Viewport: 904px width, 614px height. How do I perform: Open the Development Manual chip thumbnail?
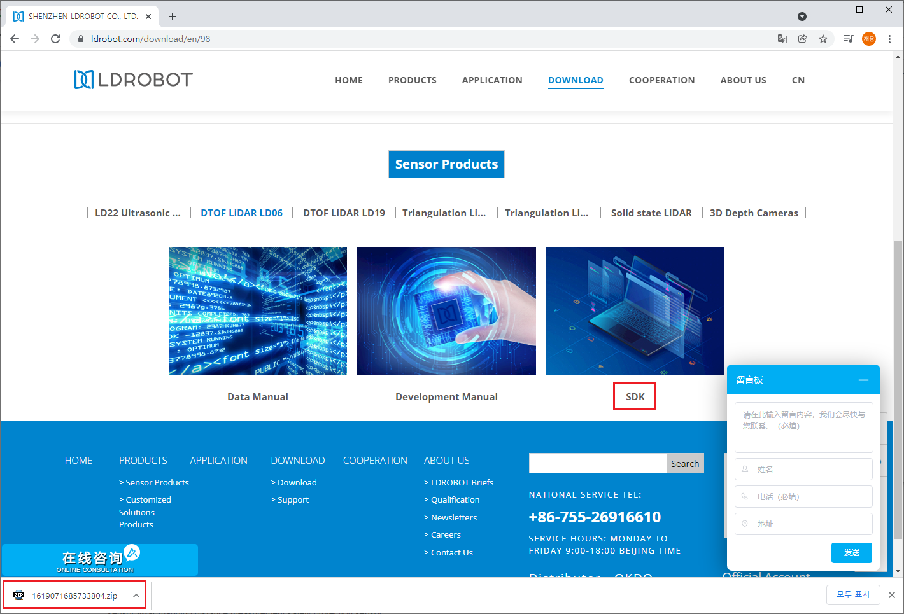tap(446, 311)
